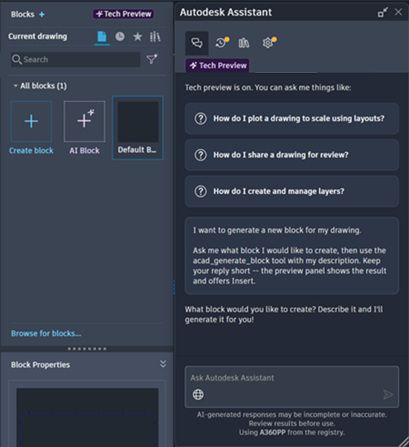Choose 'How do I plot a drawing to scale' suggestion

(x=292, y=118)
